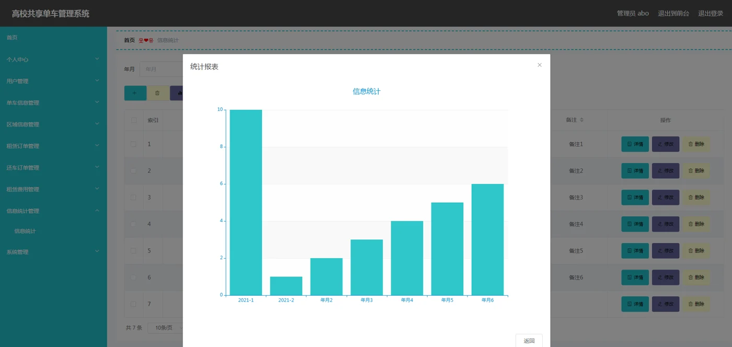Expand the 用户管理 sidebar section
This screenshot has height=347, width=732.
pos(53,81)
